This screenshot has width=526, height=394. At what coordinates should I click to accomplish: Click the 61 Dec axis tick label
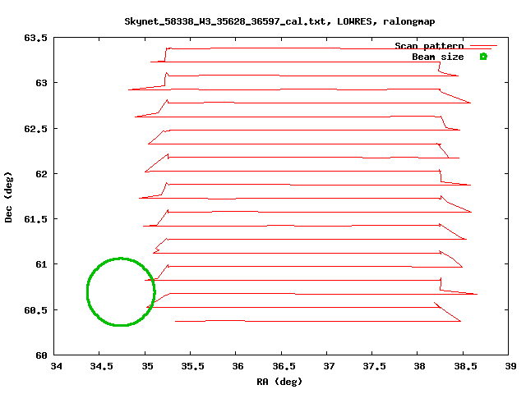click(41, 264)
